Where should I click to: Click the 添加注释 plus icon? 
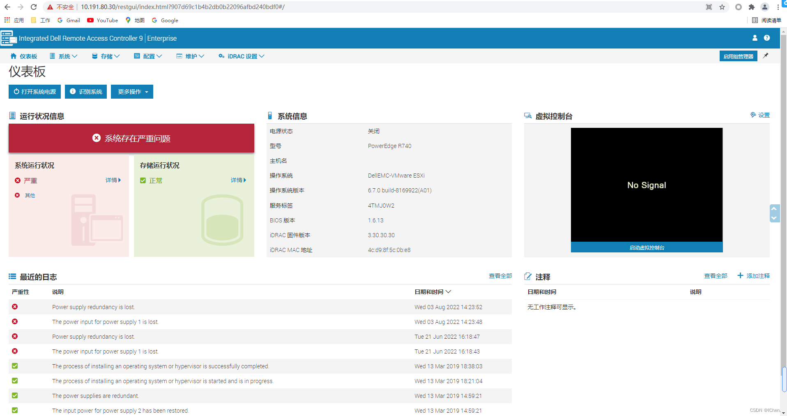coord(739,275)
